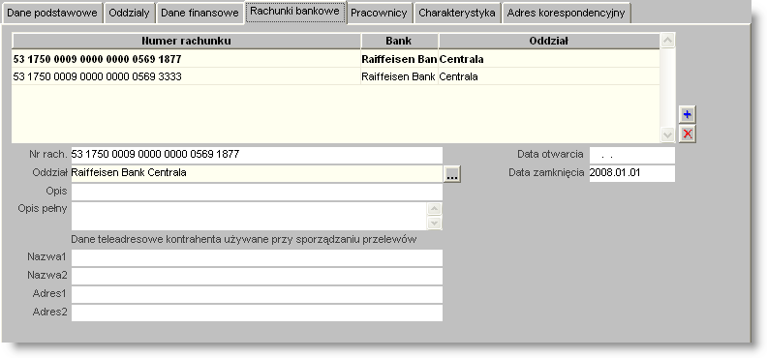Click the Oddział field Raiffeisen Bank Centrala
The image size is (767, 358).
pos(257,173)
